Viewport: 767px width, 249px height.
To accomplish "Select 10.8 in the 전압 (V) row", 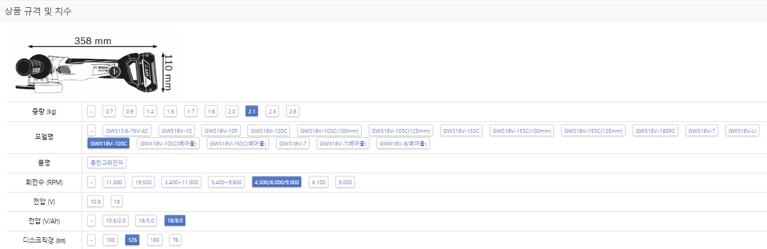I will point(96,201).
